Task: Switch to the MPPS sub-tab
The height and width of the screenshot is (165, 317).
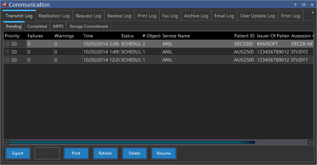Action: [58, 26]
